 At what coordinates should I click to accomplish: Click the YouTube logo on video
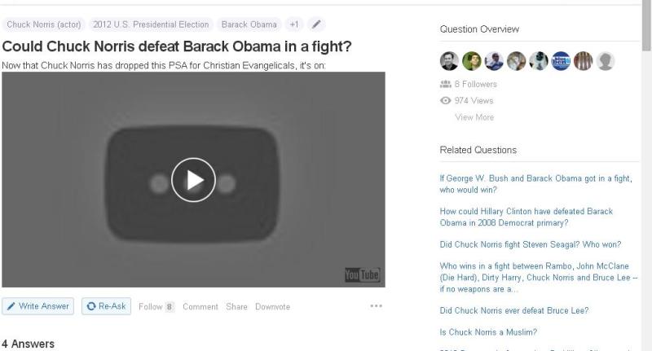(x=362, y=274)
